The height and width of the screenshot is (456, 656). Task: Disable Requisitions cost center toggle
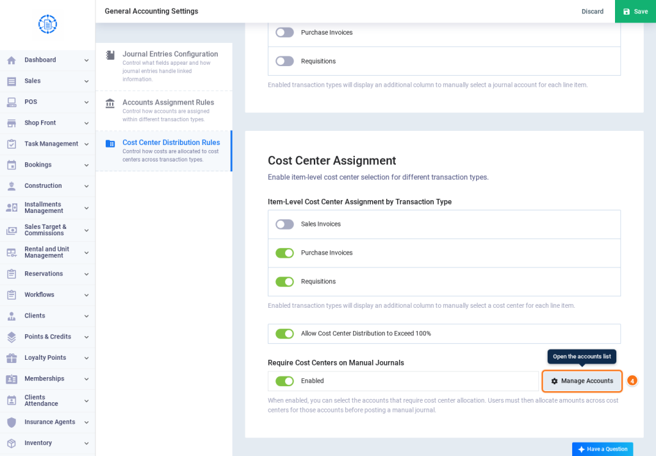click(x=284, y=282)
